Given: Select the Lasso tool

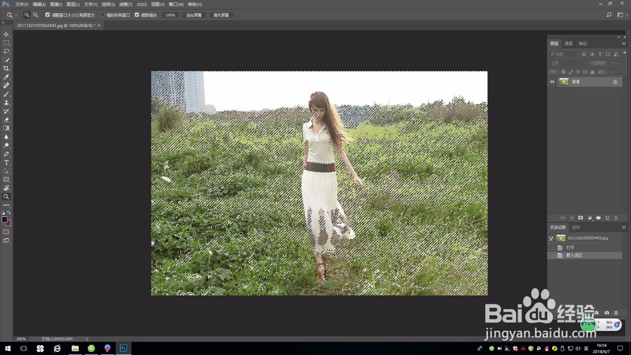Looking at the screenshot, I should (x=6, y=51).
